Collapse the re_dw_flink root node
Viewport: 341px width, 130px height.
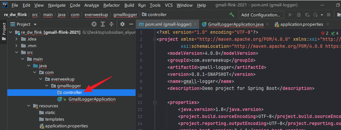10,32
